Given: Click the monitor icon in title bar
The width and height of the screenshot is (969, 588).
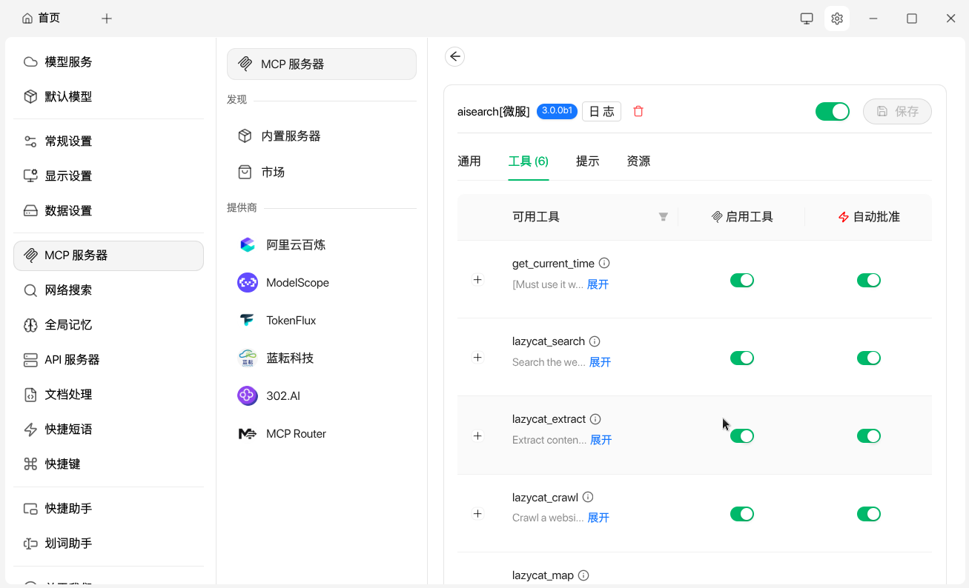Looking at the screenshot, I should pos(807,19).
